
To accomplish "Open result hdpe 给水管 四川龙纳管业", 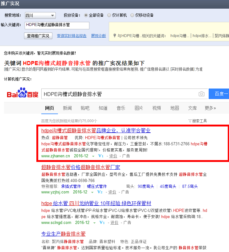I will point(96,203).
